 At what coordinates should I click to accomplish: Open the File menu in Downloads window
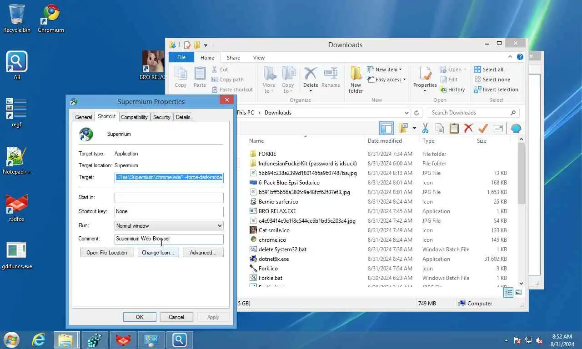tap(181, 57)
